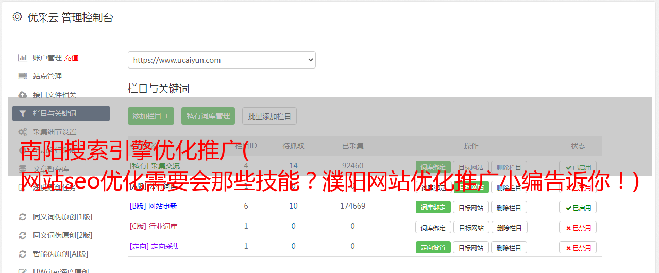Image resolution: width=659 pixels, height=273 pixels.
Task: Click the cloud upload icon for 接口文件相关
Action: point(22,95)
